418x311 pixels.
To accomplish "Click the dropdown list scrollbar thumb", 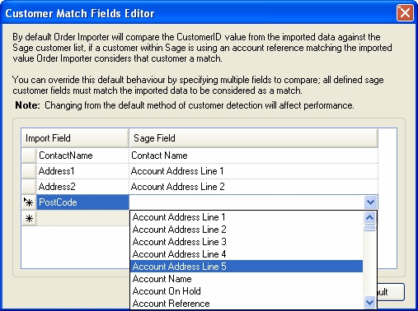I will 370,228.
